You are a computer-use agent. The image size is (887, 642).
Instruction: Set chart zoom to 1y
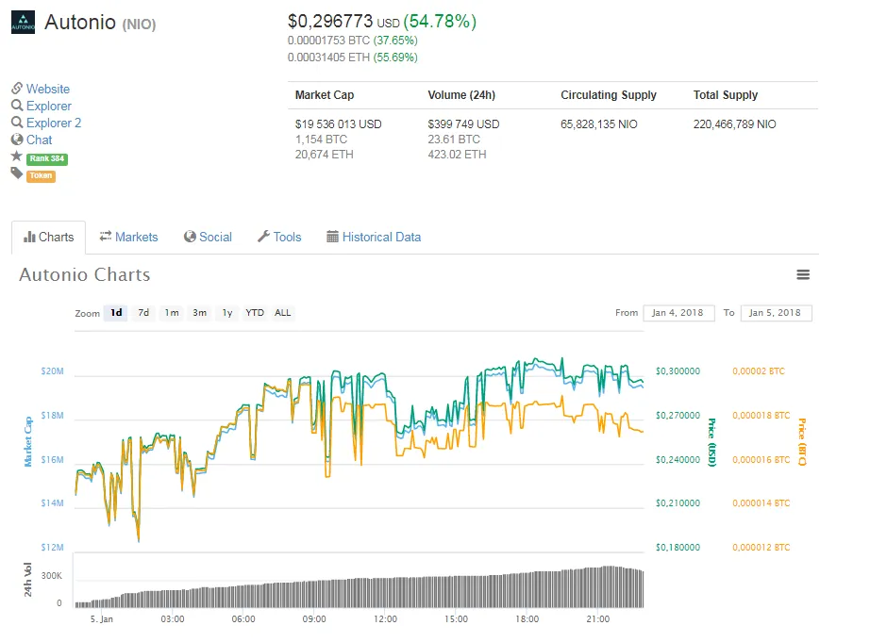coord(226,313)
